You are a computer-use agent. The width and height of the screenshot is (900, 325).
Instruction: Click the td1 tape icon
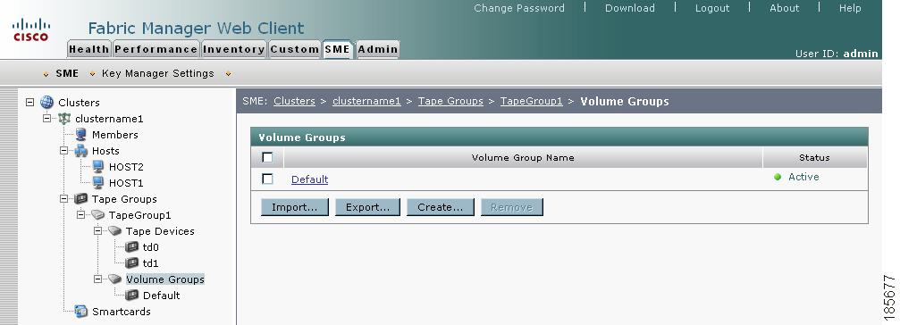(x=132, y=263)
